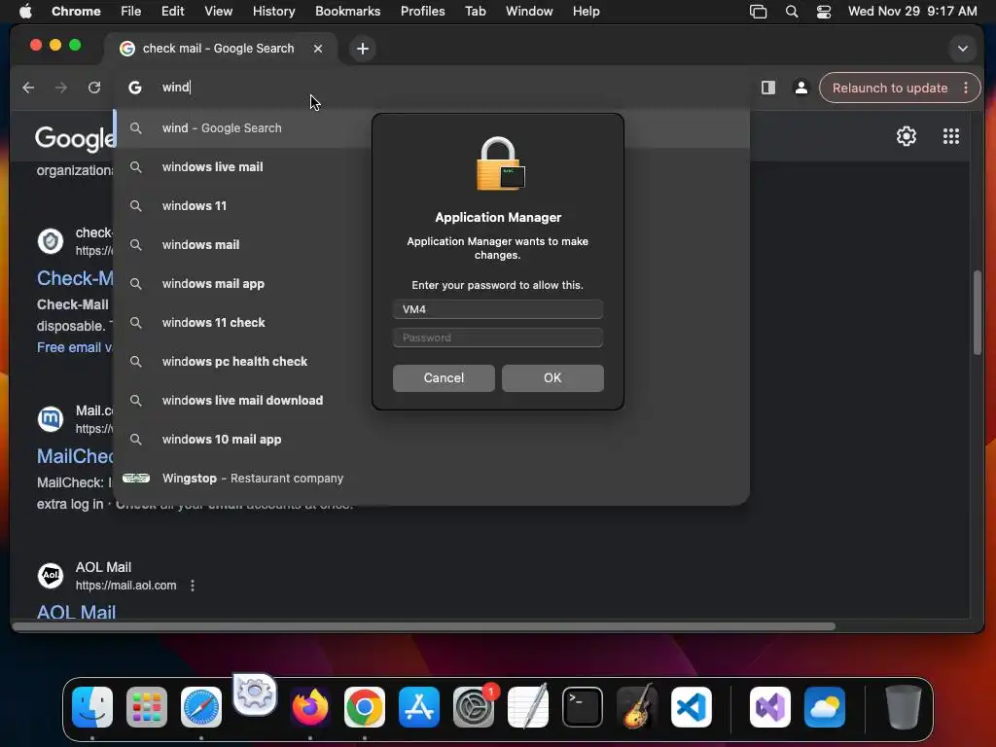The image size is (996, 747).
Task: Click the Google logo
Action: coord(74,138)
